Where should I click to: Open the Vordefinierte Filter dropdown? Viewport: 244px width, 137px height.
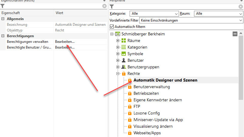[x=191, y=20]
